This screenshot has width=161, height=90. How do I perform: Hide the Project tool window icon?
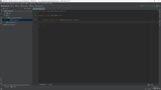pos(31,9)
